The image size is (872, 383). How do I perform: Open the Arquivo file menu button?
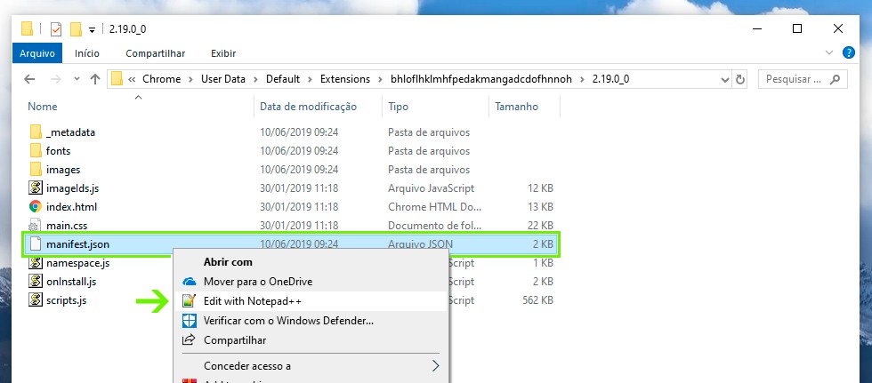pos(37,53)
